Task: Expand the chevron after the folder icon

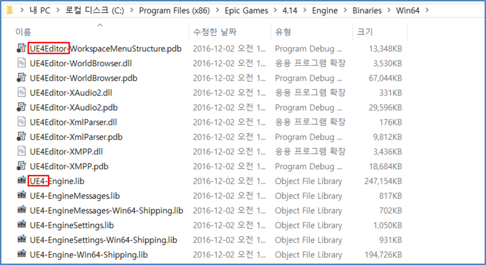Action: (22, 10)
